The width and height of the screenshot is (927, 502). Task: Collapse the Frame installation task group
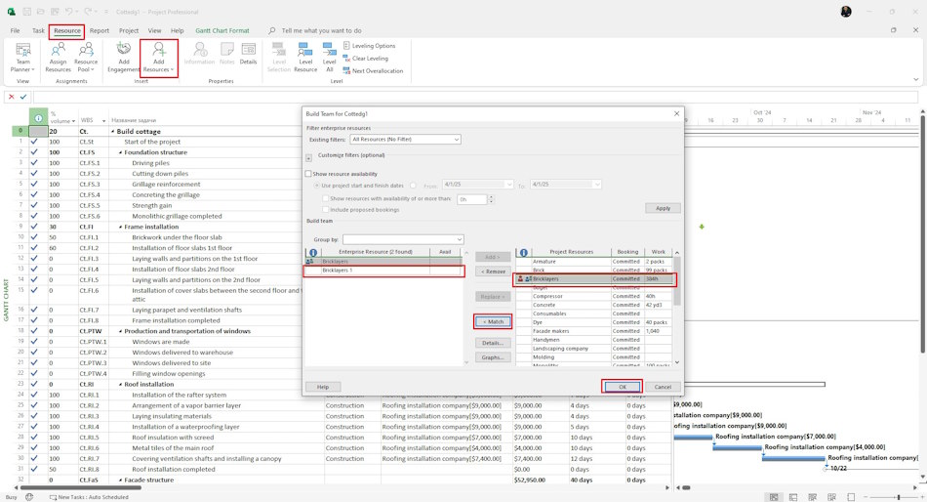(120, 227)
